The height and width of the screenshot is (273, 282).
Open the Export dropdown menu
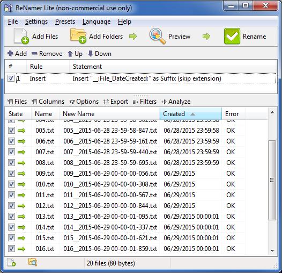pyautogui.click(x=116, y=102)
